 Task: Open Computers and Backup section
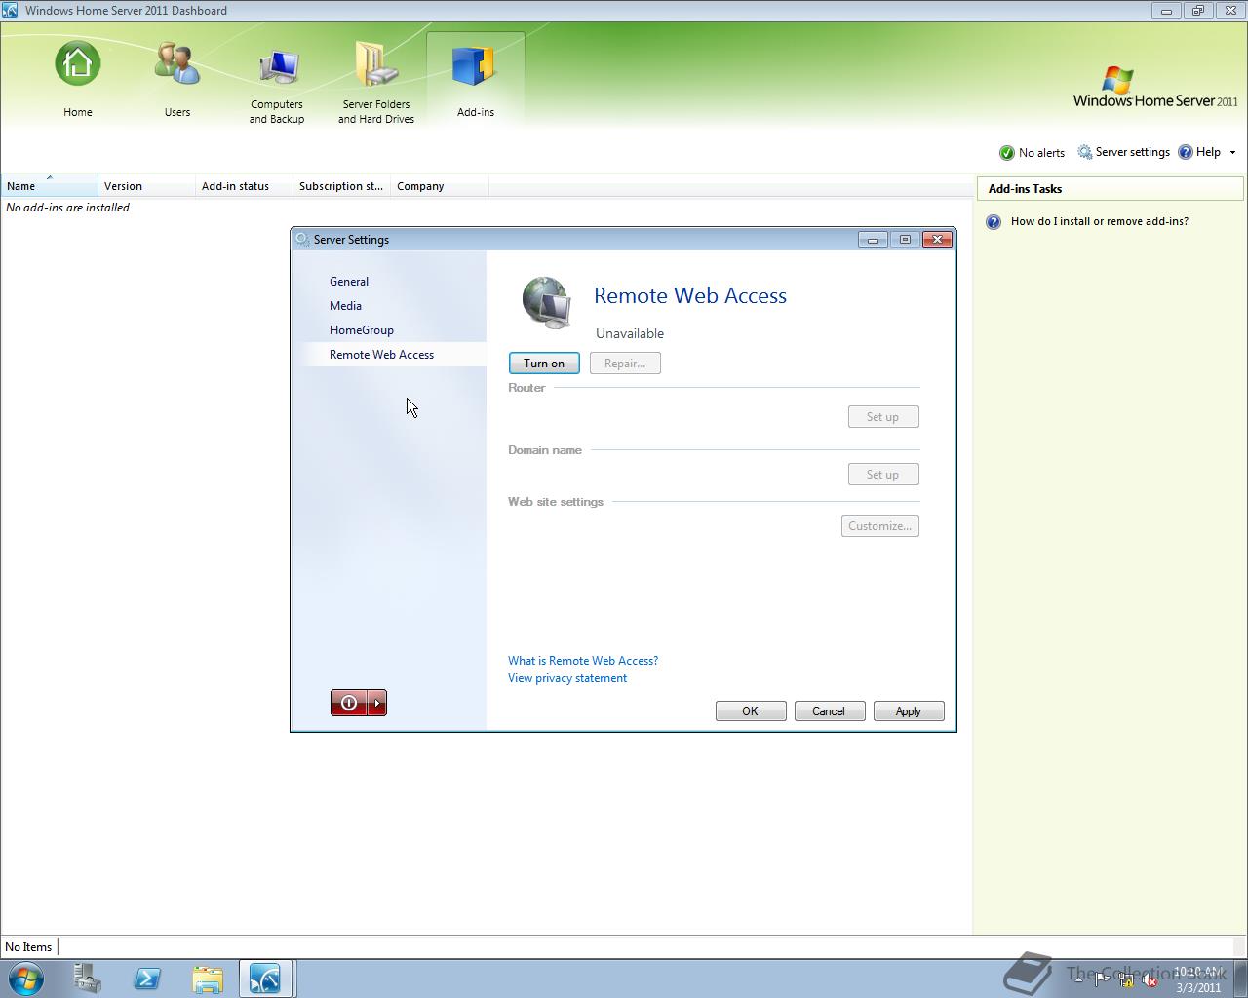click(x=277, y=84)
